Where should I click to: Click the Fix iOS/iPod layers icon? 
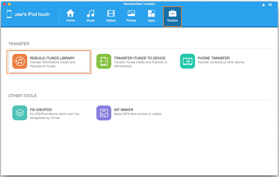[x=20, y=113]
